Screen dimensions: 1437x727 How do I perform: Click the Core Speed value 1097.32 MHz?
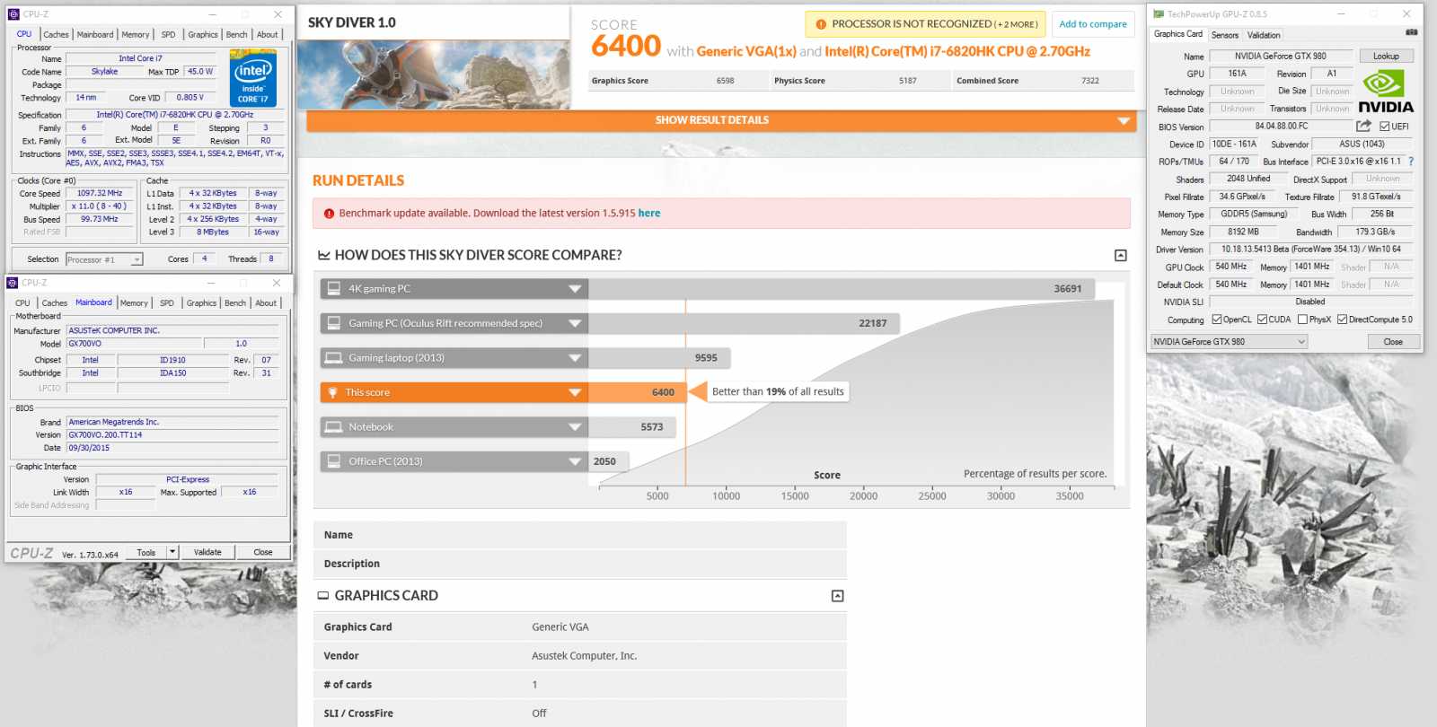pos(100,194)
